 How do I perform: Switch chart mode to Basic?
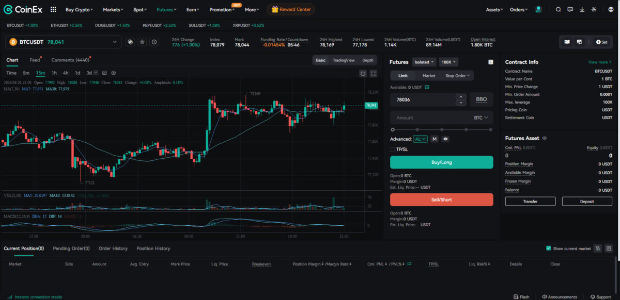321,60
